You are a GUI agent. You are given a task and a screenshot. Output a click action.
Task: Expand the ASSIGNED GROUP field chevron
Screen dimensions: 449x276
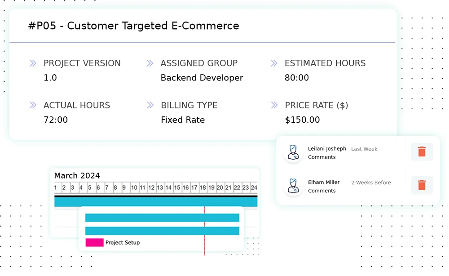(150, 63)
